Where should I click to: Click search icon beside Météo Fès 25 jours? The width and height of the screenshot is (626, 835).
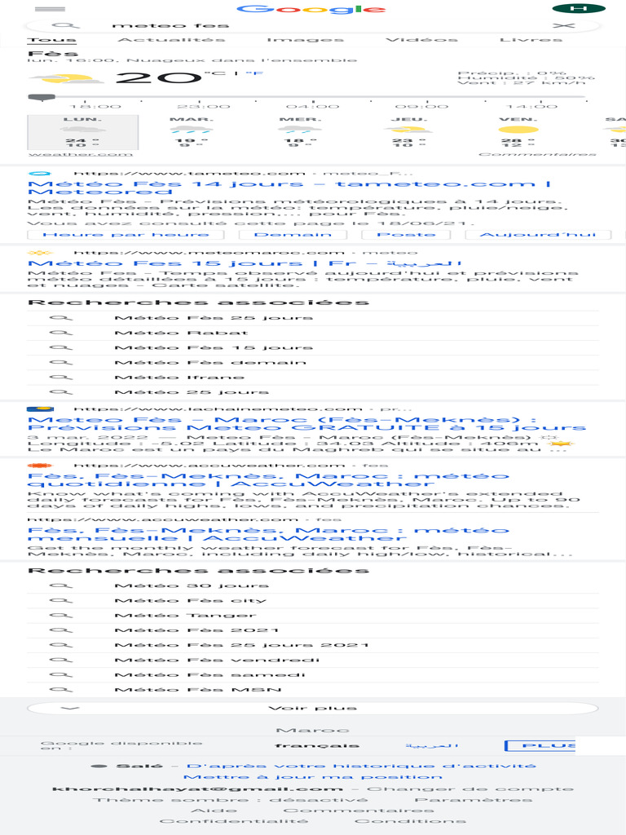click(x=60, y=318)
